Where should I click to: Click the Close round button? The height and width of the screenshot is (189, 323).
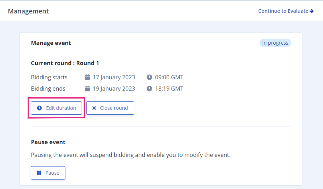tap(110, 108)
